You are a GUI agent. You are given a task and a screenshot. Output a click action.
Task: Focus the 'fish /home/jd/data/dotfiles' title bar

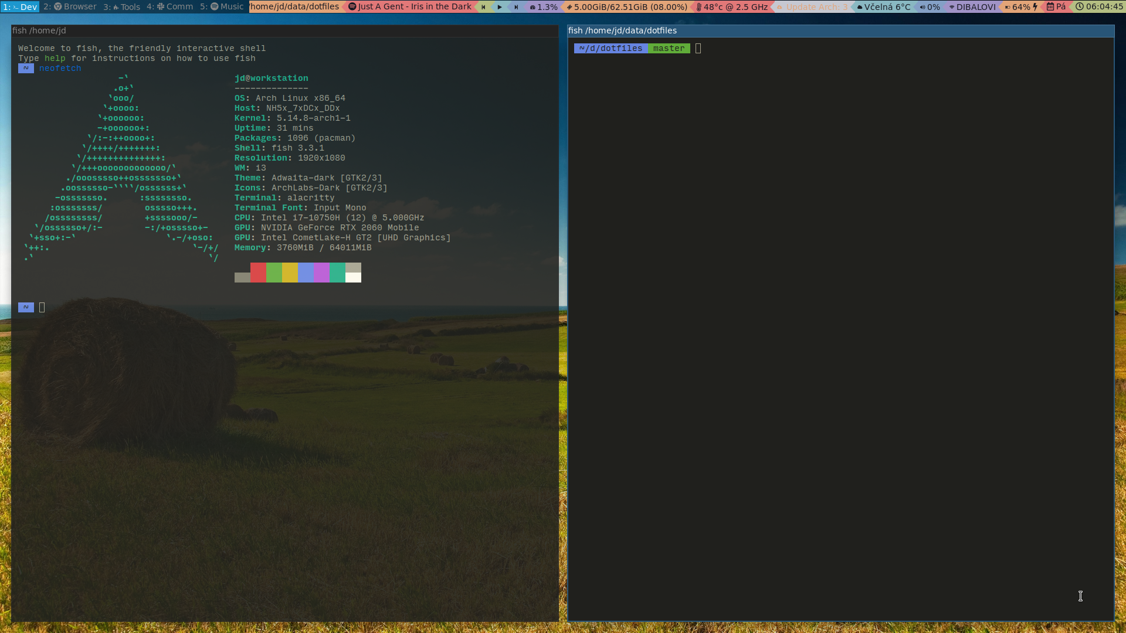pos(840,30)
